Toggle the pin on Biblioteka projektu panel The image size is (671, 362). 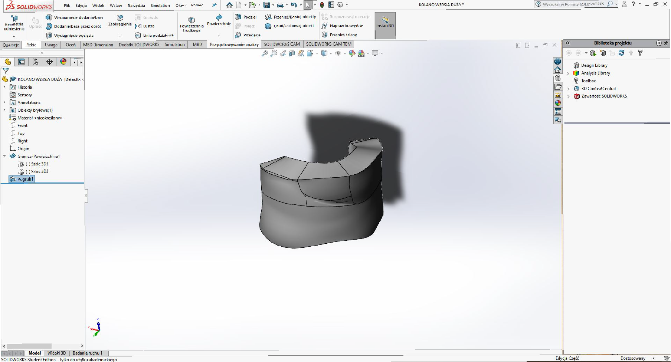pos(665,43)
